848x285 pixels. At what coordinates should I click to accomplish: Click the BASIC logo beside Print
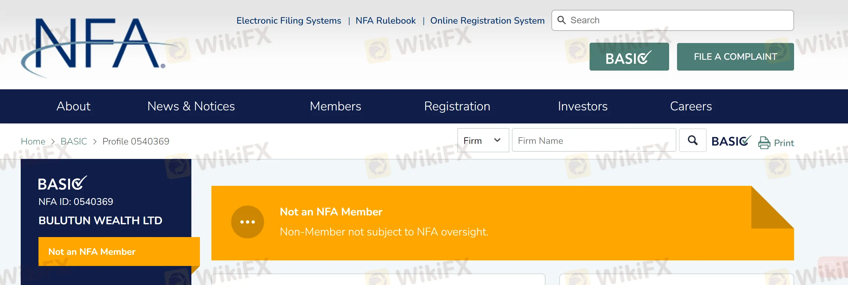pos(731,141)
